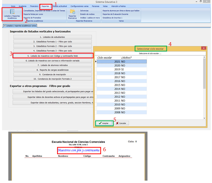Open the Reportes ribbon tab
This screenshot has width=212, height=183.
pyautogui.click(x=45, y=6)
